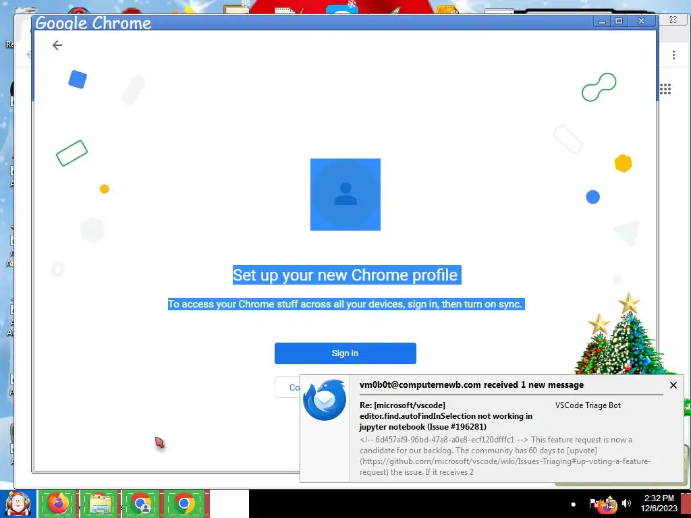
Task: Click the 'To access your Chrome stuff' subtitle text
Action: 346,304
